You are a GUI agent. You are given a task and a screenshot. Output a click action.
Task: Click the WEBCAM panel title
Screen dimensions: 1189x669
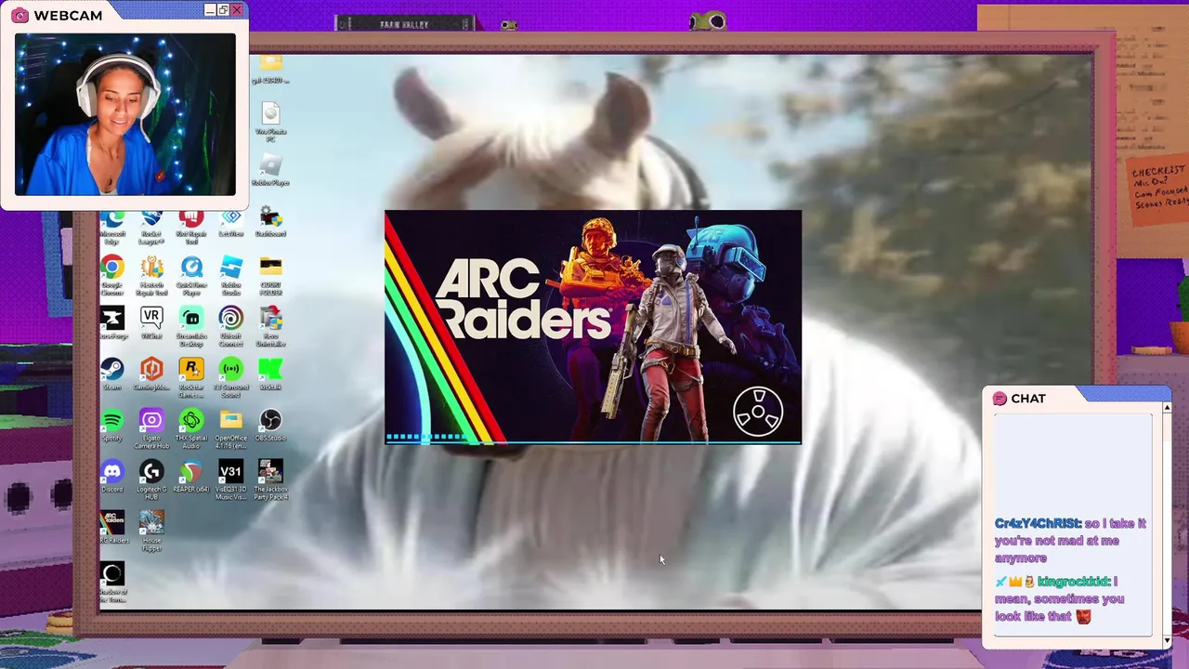point(68,15)
